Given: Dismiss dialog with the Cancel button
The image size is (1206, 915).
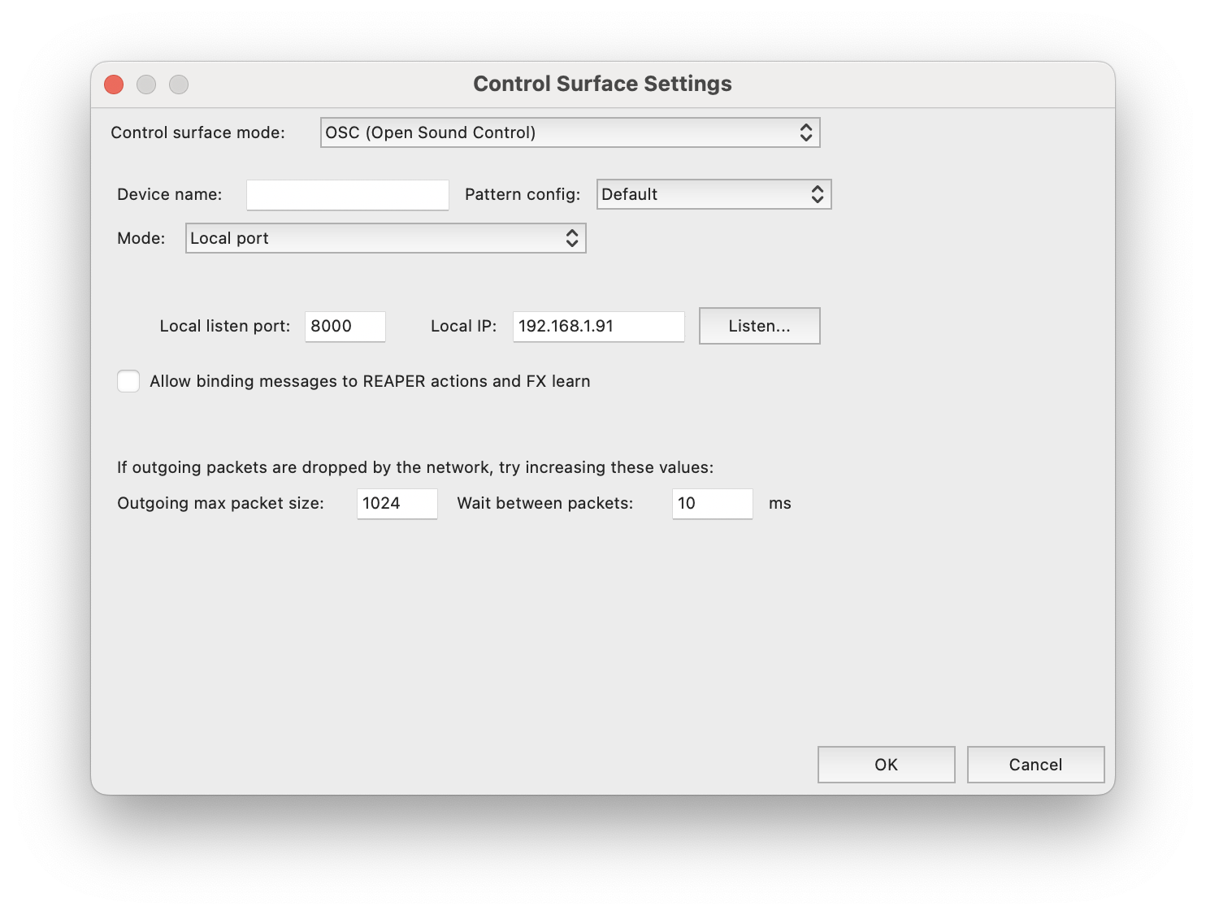Looking at the screenshot, I should coord(1035,765).
